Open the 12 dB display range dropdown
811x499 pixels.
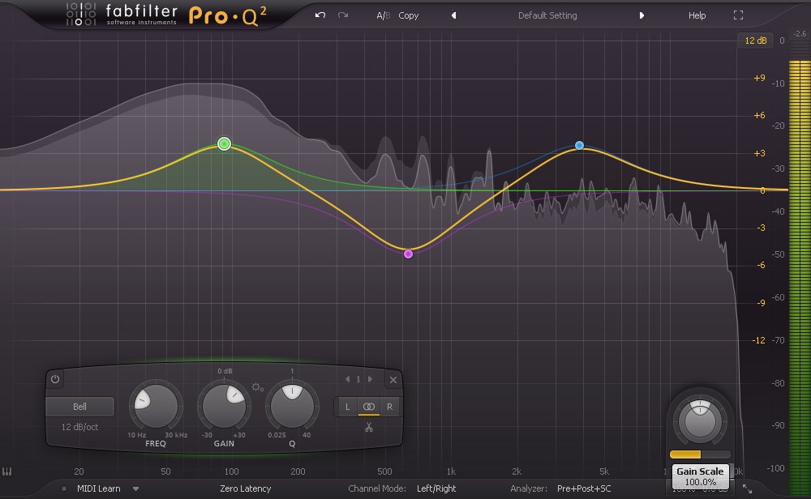tap(755, 41)
